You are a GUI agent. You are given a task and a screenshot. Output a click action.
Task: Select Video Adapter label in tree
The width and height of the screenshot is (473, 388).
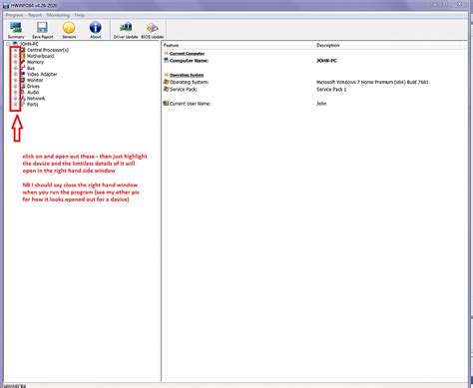point(42,74)
